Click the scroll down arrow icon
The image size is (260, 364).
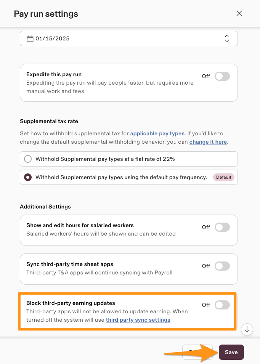coord(247,329)
